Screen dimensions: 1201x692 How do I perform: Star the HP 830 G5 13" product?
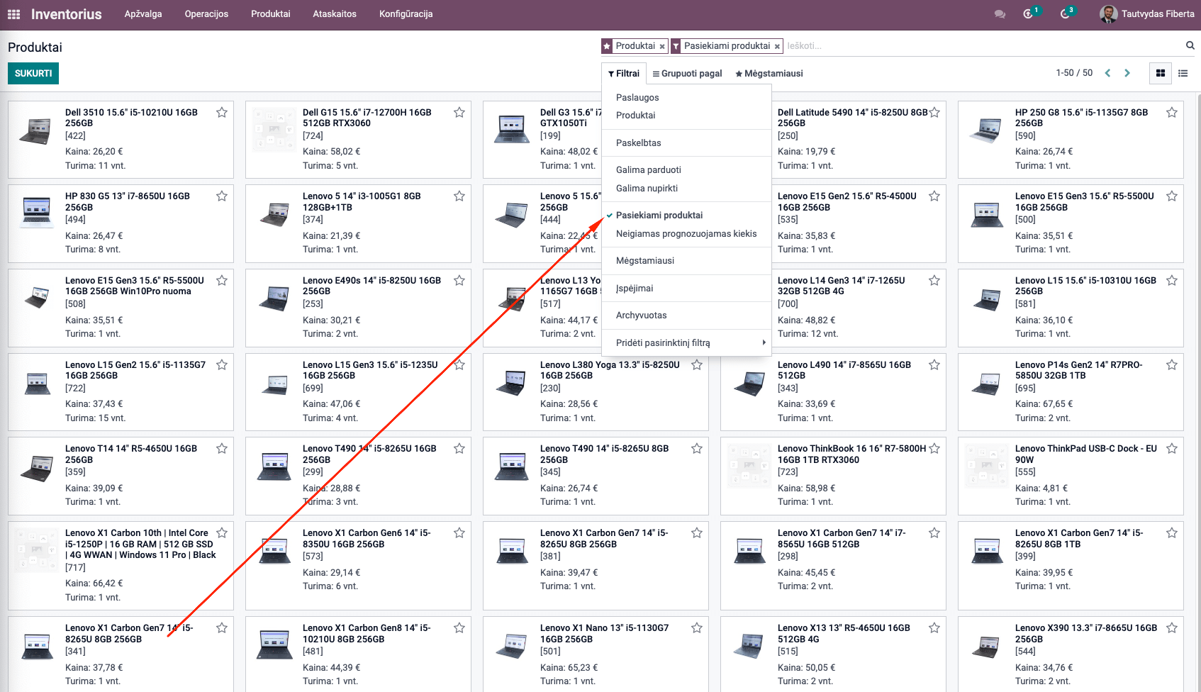point(222,196)
